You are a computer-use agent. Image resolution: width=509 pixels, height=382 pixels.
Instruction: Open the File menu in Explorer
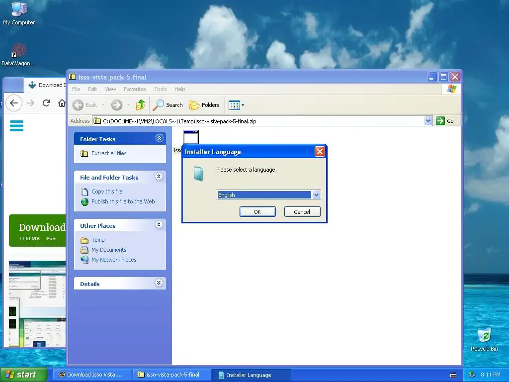coord(76,89)
